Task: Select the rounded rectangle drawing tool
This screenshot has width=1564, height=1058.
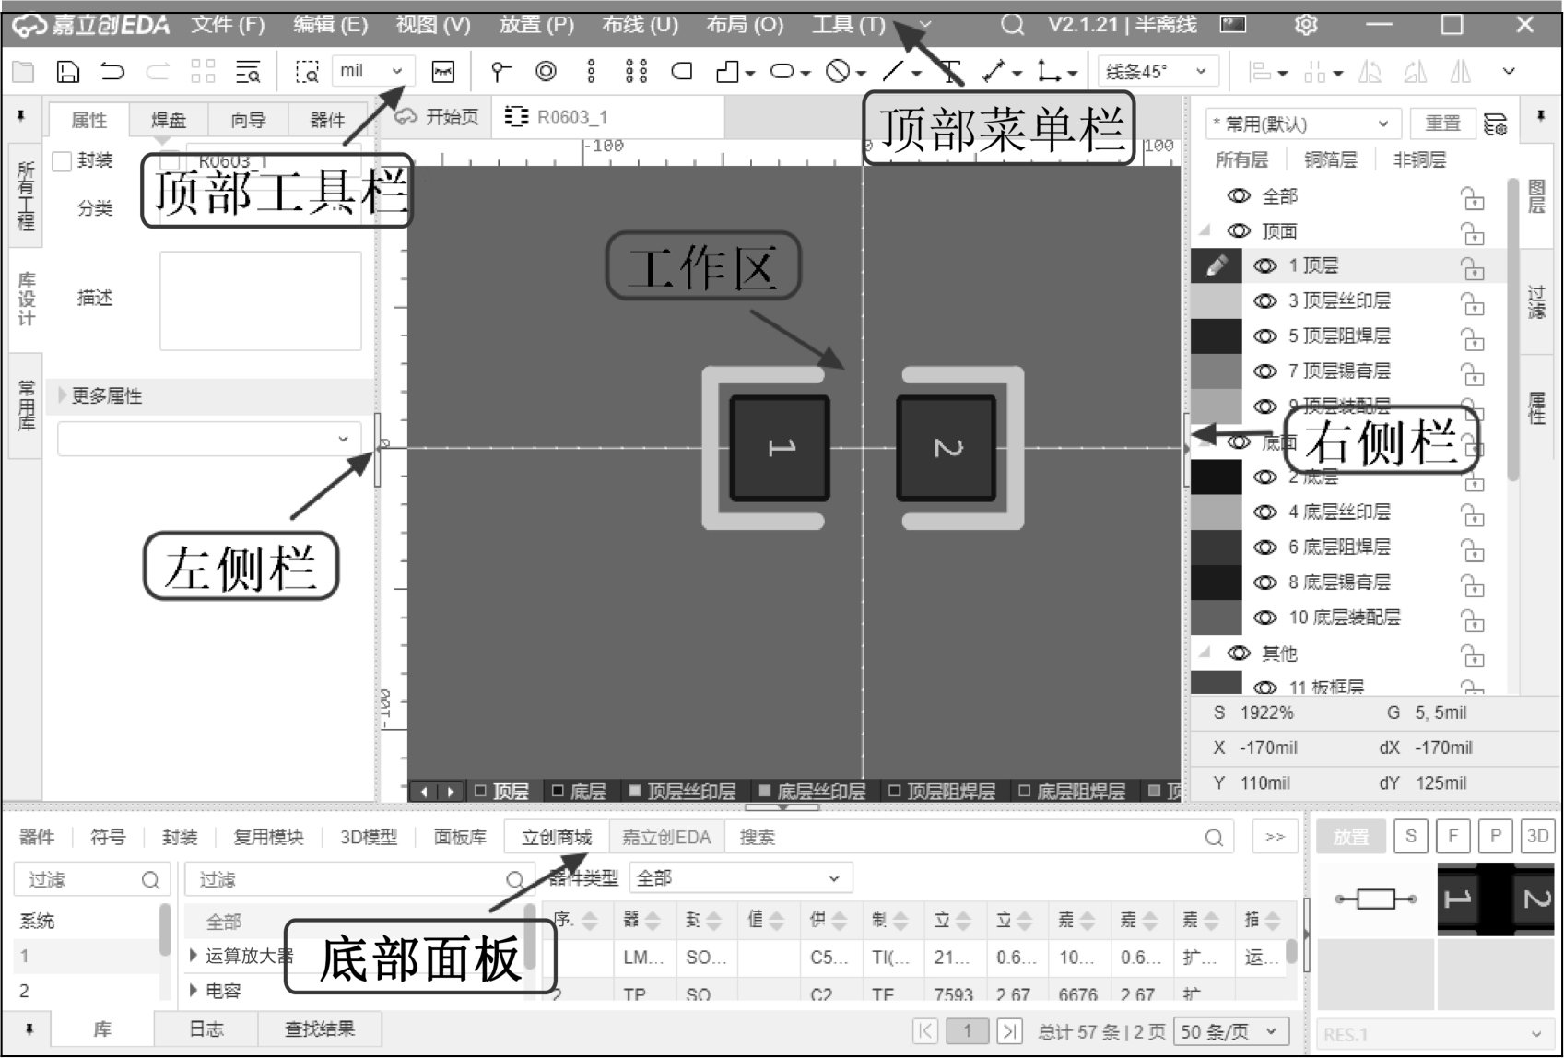Action: (x=682, y=71)
